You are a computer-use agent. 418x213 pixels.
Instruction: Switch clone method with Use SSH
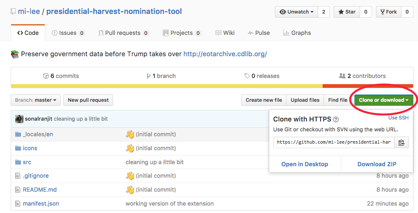tap(398, 118)
